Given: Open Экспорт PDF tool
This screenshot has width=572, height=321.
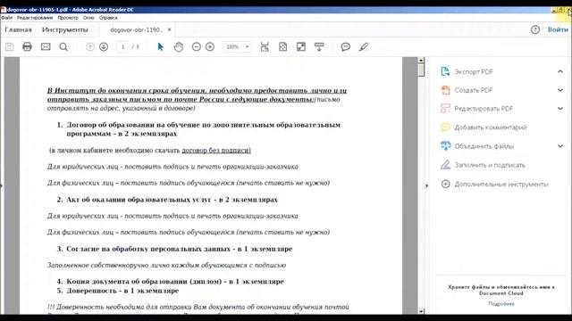Looking at the screenshot, I should pos(474,71).
